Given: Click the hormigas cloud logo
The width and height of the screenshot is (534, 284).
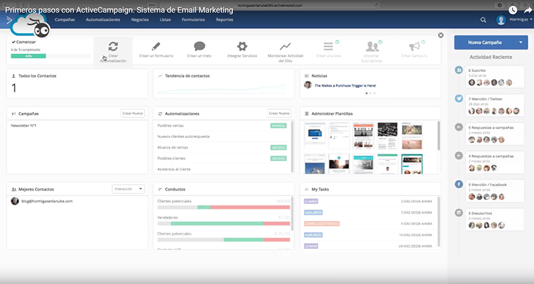Looking at the screenshot, I should point(31,25).
